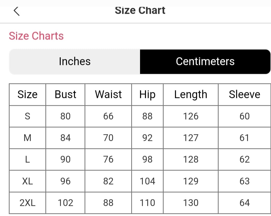Click the Size Chart page title

pos(140,10)
